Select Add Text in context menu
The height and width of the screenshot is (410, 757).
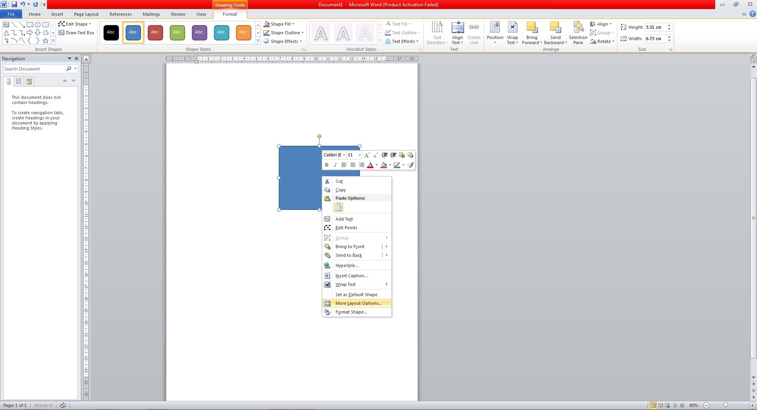click(357, 219)
